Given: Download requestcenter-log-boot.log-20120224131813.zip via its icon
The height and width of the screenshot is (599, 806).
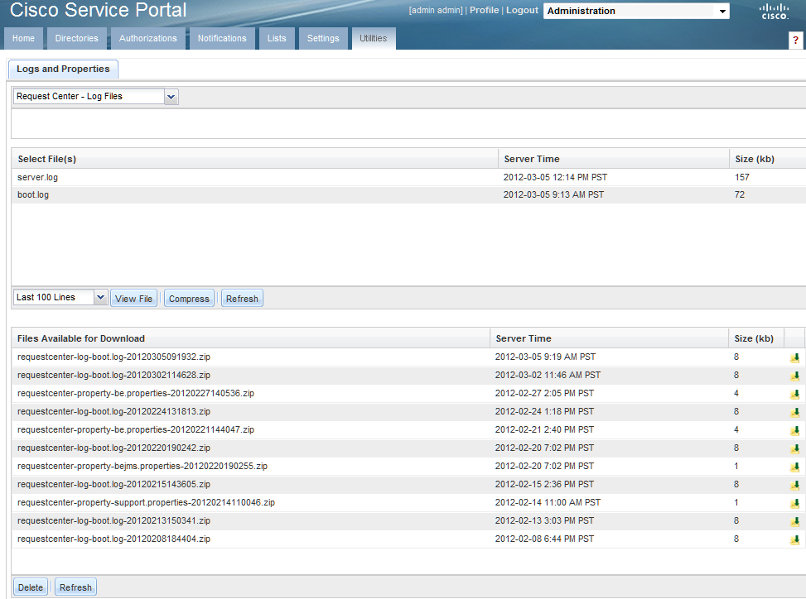Looking at the screenshot, I should pyautogui.click(x=794, y=412).
